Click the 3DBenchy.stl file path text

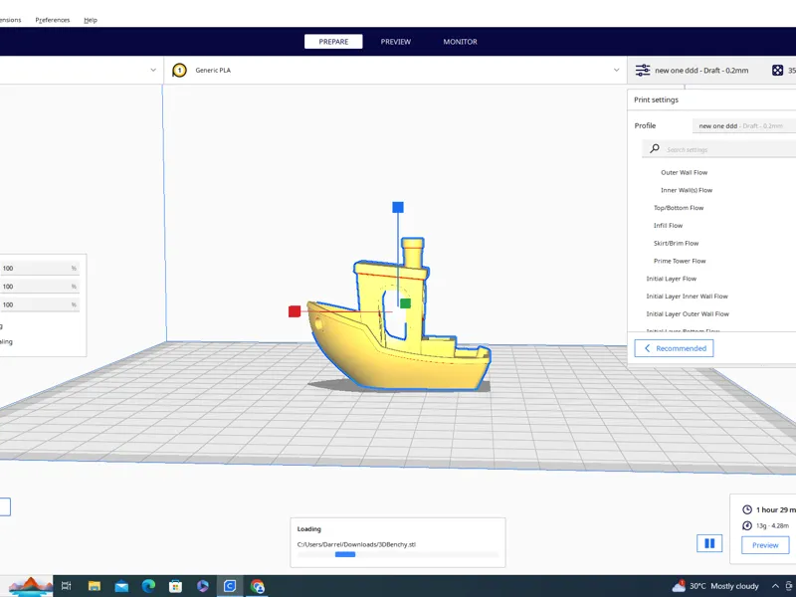pyautogui.click(x=356, y=544)
